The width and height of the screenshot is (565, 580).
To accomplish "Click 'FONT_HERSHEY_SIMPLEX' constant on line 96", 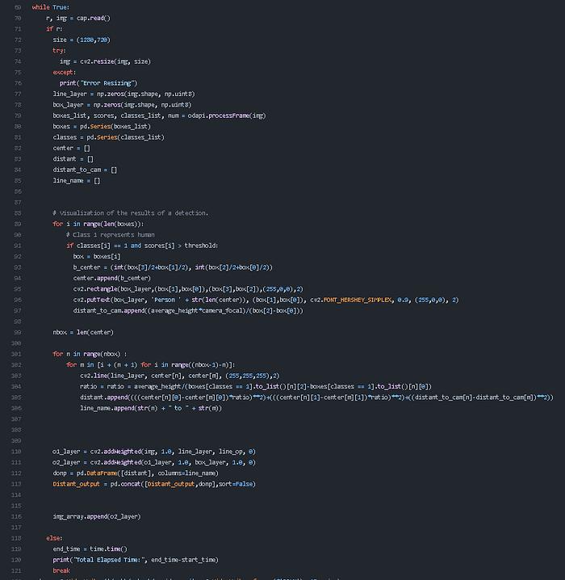I will tap(357, 300).
